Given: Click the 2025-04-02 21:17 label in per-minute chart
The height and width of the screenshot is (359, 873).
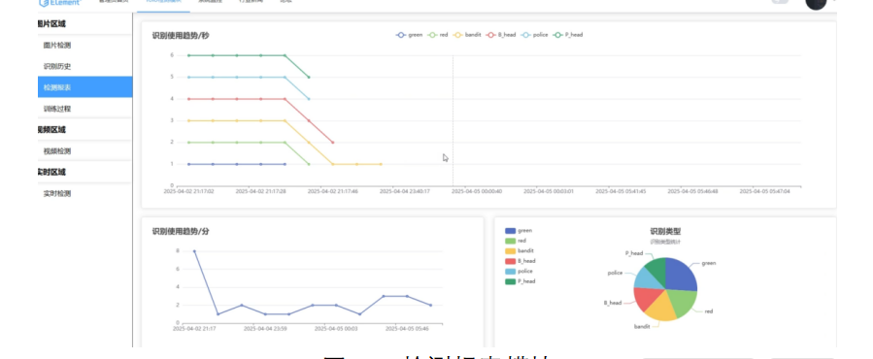Looking at the screenshot, I should (194, 328).
